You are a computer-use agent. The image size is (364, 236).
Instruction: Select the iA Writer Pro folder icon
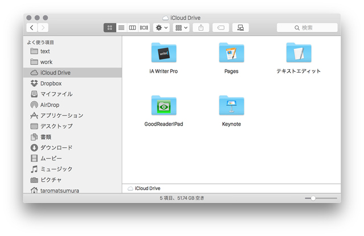pyautogui.click(x=164, y=53)
